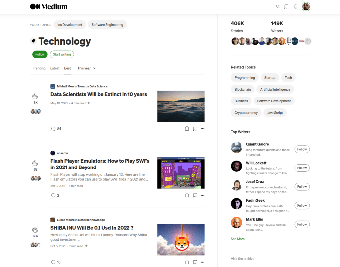
Task: Click nosamu's author avatar icon
Action: coord(53,153)
